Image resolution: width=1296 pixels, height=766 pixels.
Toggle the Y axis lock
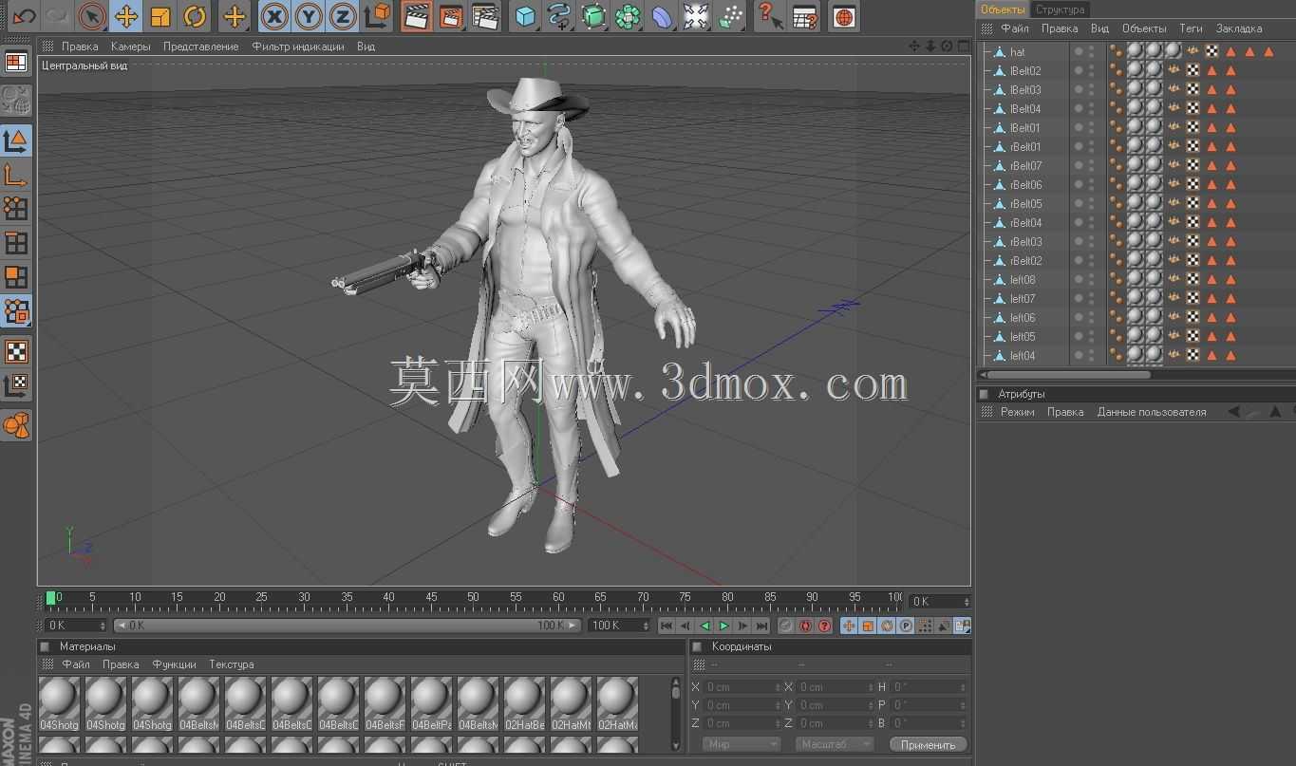(309, 16)
